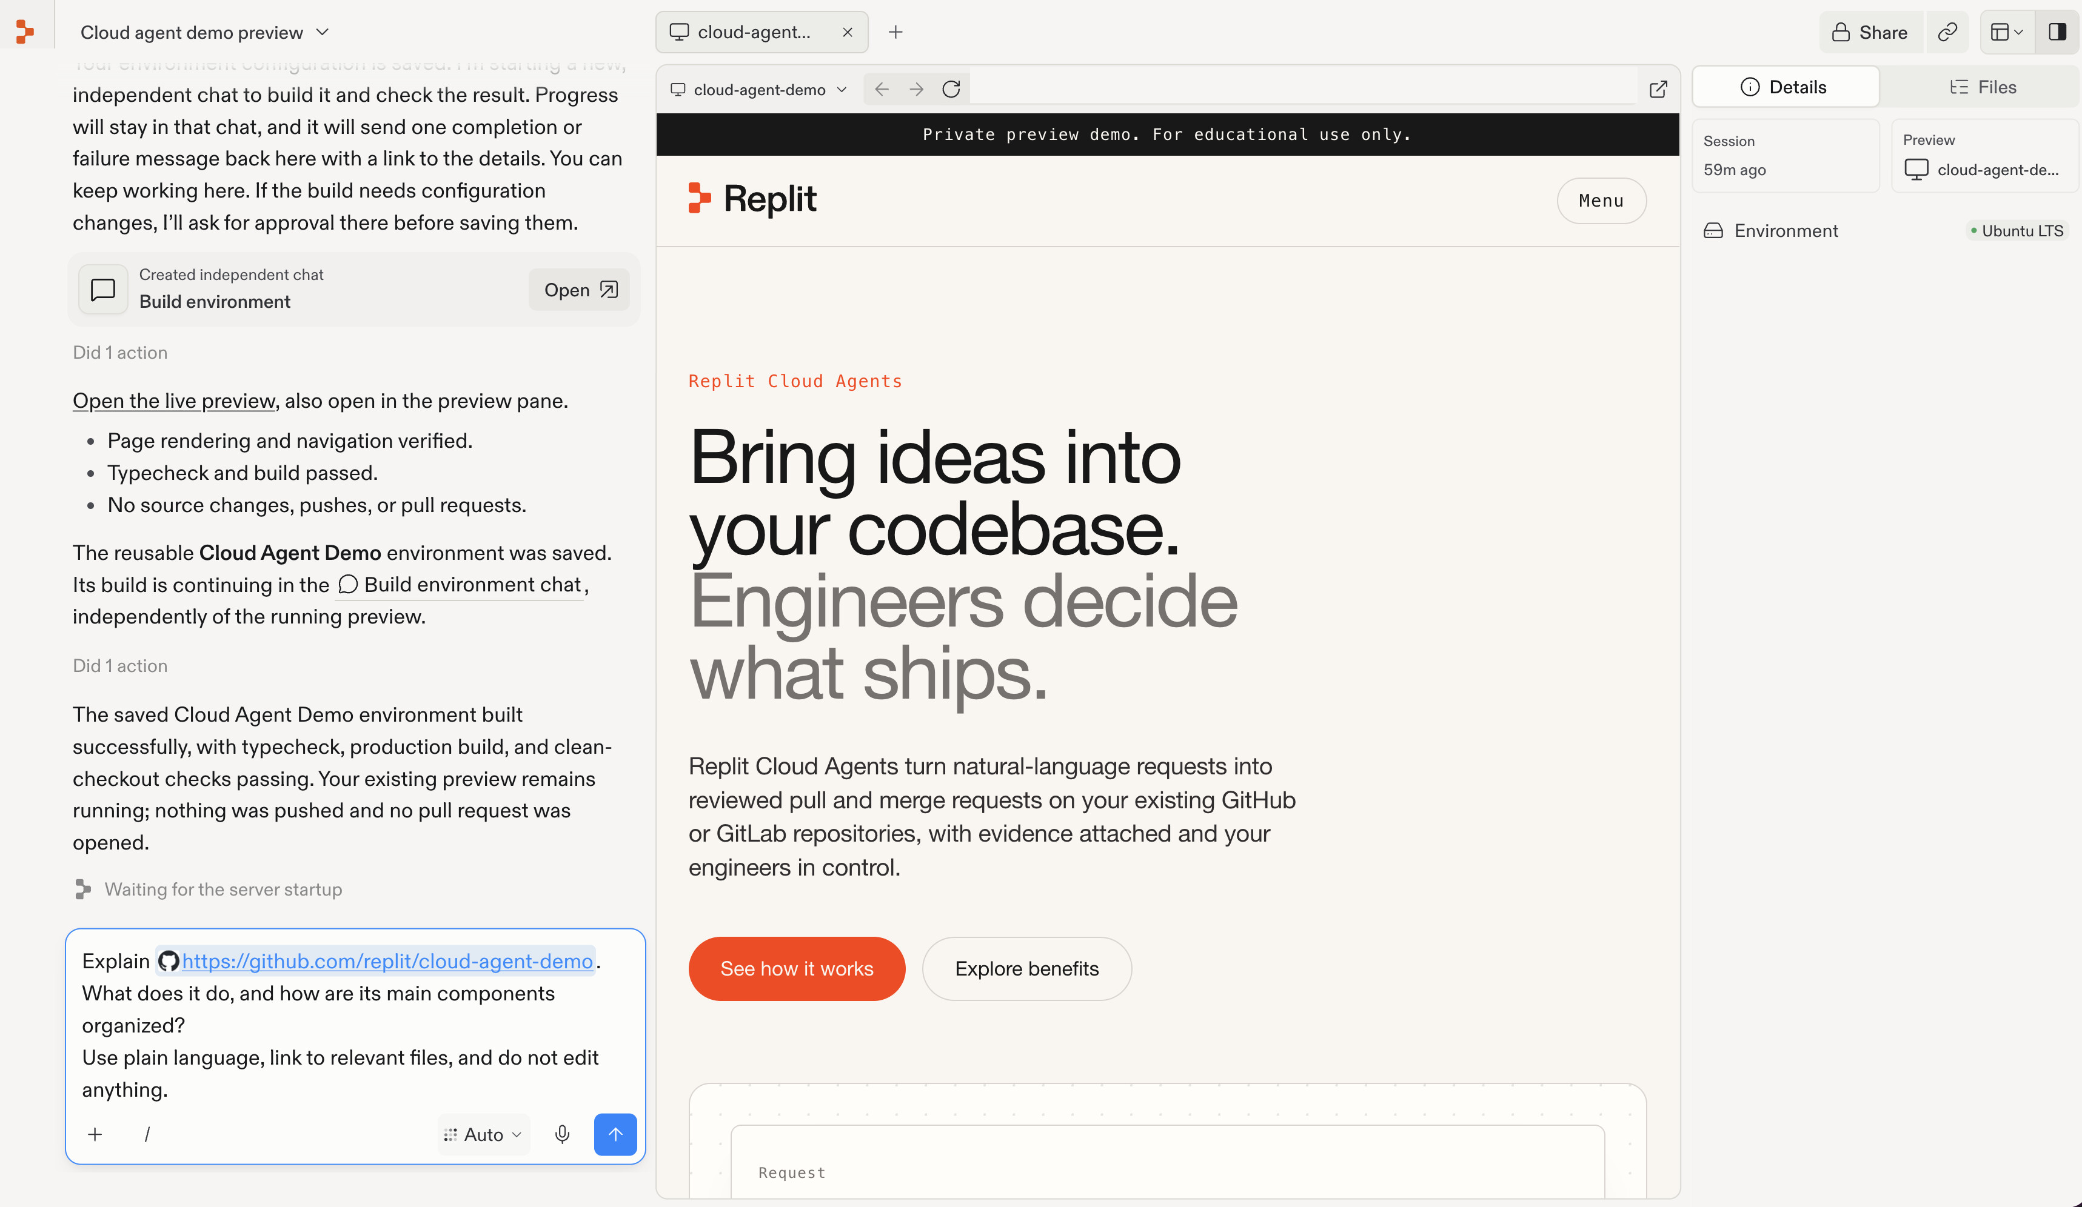The height and width of the screenshot is (1207, 2082).
Task: Reload the preview page
Action: [x=951, y=89]
